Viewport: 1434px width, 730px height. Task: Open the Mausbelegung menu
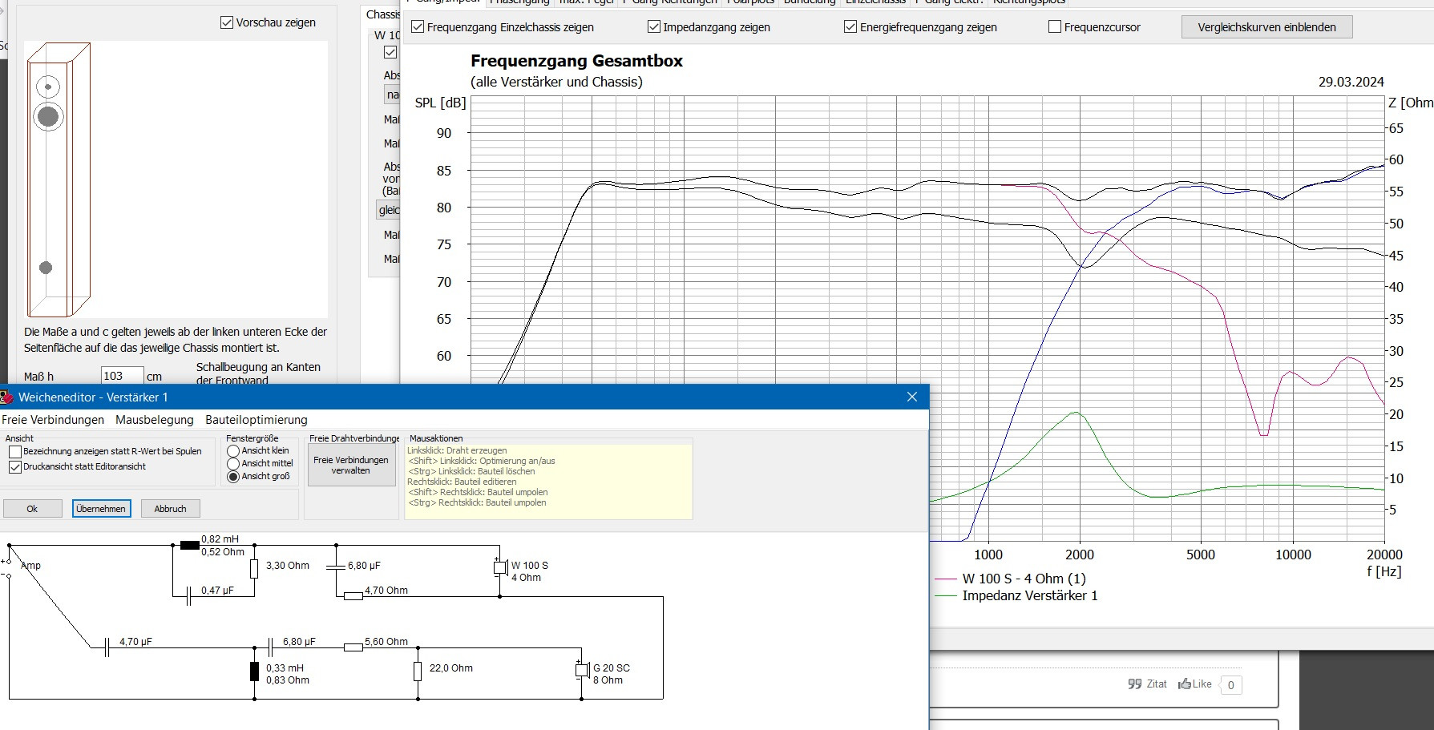coord(154,420)
